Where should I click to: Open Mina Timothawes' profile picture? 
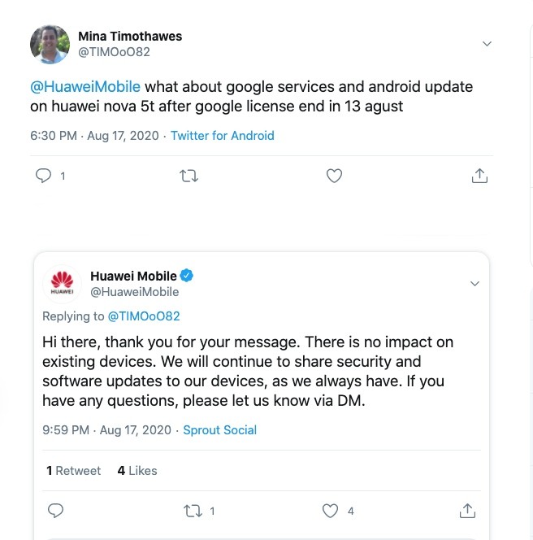[50, 44]
